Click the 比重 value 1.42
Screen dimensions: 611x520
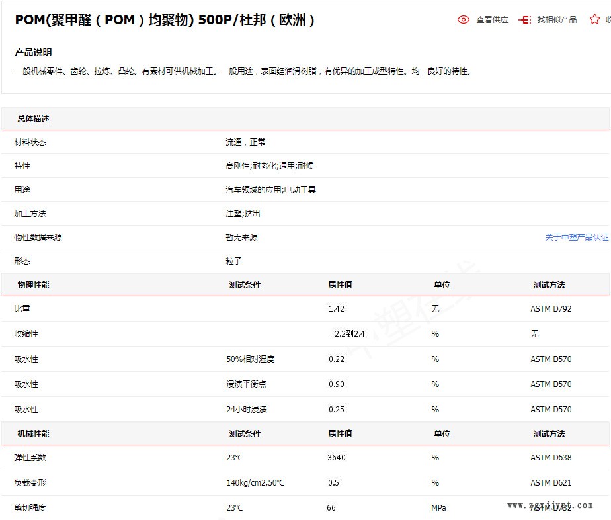(x=337, y=309)
